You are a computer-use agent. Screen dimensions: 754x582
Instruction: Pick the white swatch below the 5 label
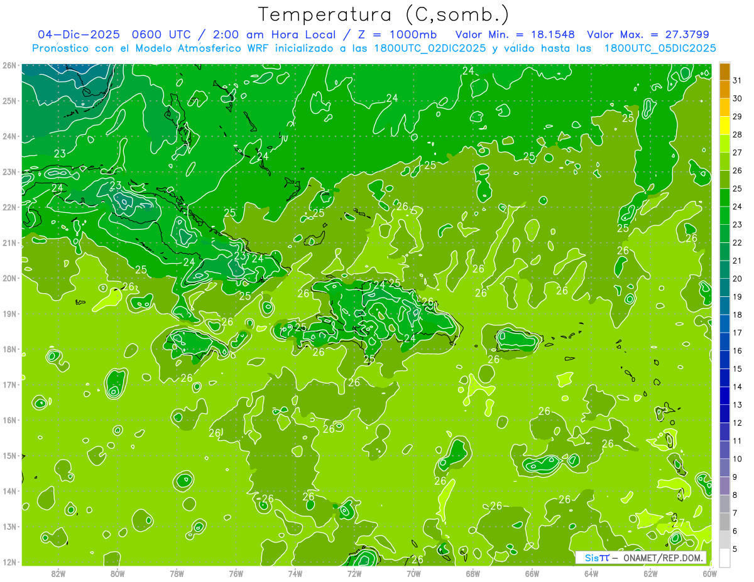coord(724,558)
